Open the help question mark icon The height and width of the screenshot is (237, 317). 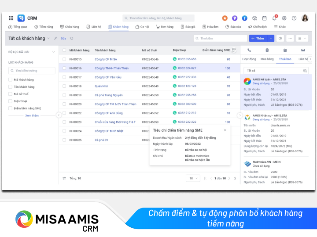click(x=294, y=18)
